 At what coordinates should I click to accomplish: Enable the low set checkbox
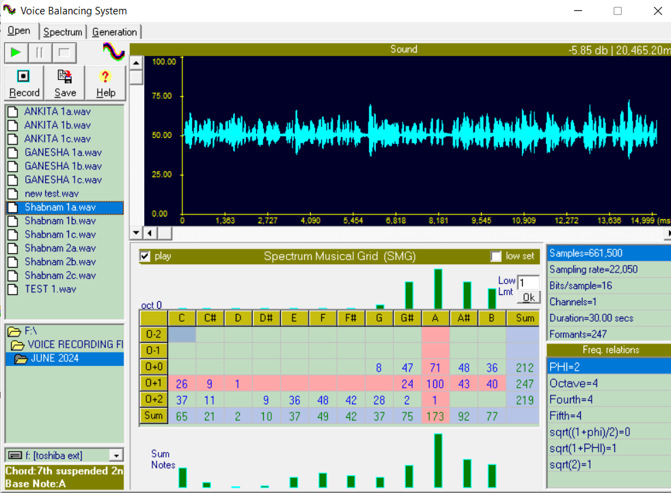497,256
